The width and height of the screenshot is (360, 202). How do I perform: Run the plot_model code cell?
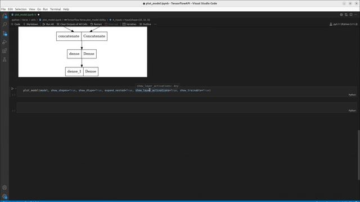tap(12, 89)
